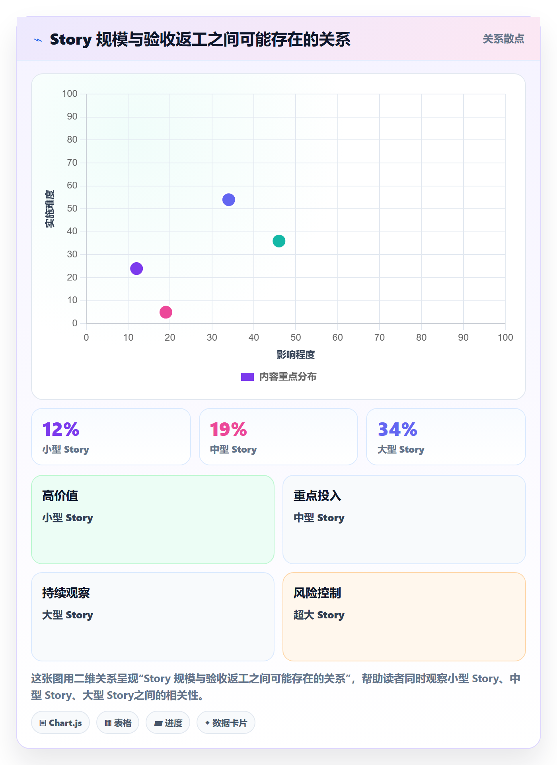The width and height of the screenshot is (557, 765).
Task: Click the 超大 Story text in 风险控制
Action: point(319,615)
